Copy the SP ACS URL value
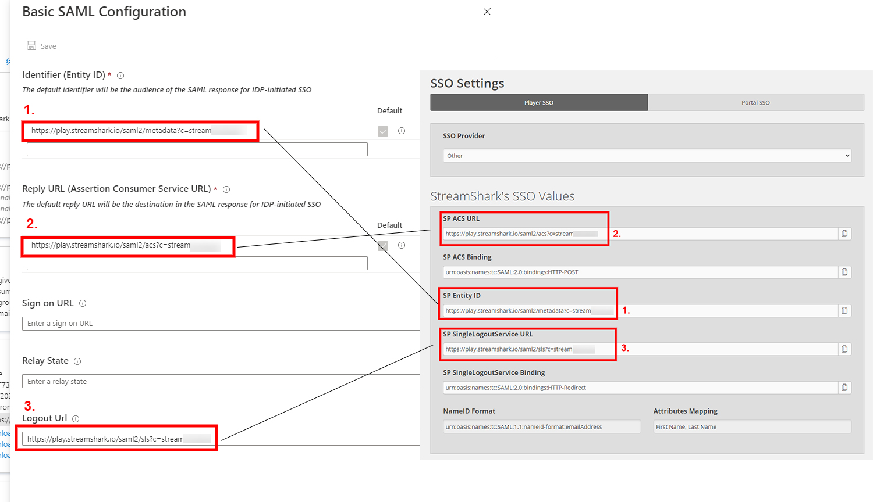The image size is (873, 502). (x=844, y=234)
